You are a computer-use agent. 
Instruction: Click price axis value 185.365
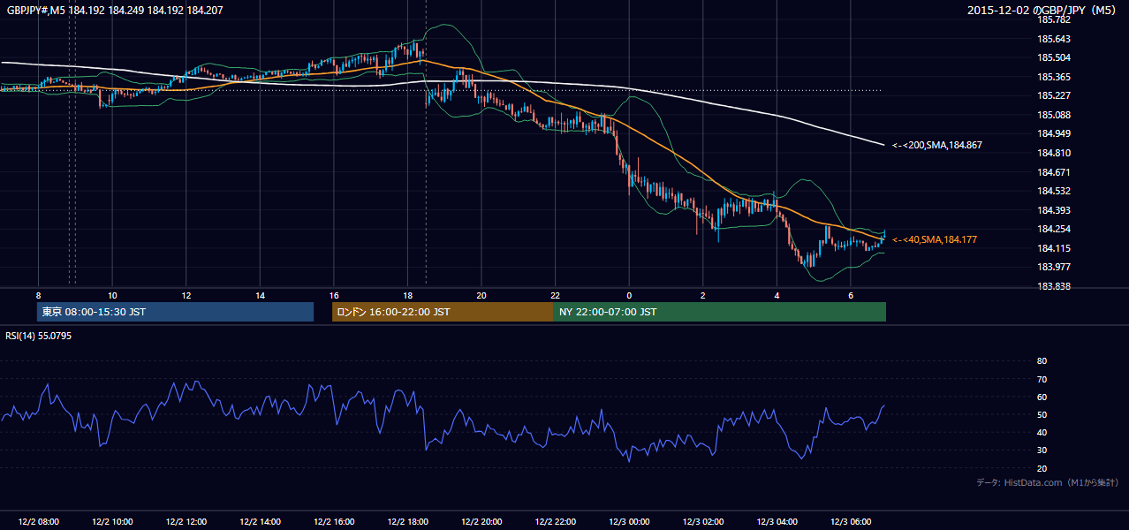[1054, 77]
